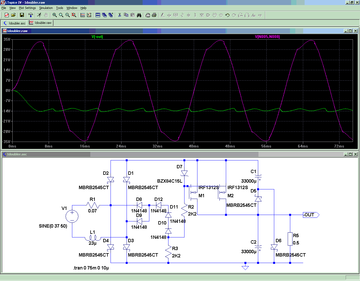
Task: Click the .tran 0 75m 0 10µ directive
Action: click(x=91, y=268)
